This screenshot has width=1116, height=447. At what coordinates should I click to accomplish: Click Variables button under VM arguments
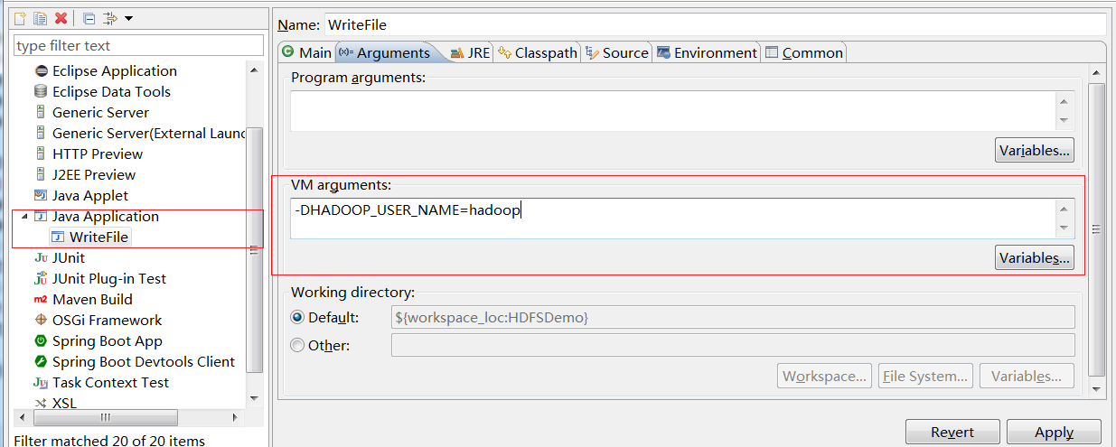(x=1034, y=258)
